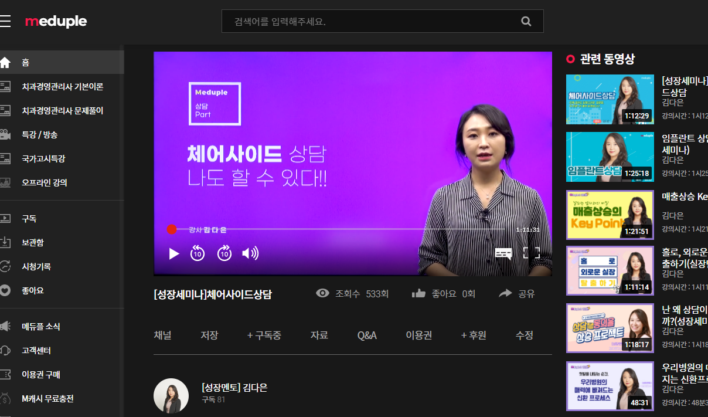The width and height of the screenshot is (708, 417).
Task: Open 홀로 외로운 실장 video thumbnail
Action: click(610, 270)
